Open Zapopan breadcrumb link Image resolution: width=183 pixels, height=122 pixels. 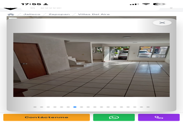(59, 14)
